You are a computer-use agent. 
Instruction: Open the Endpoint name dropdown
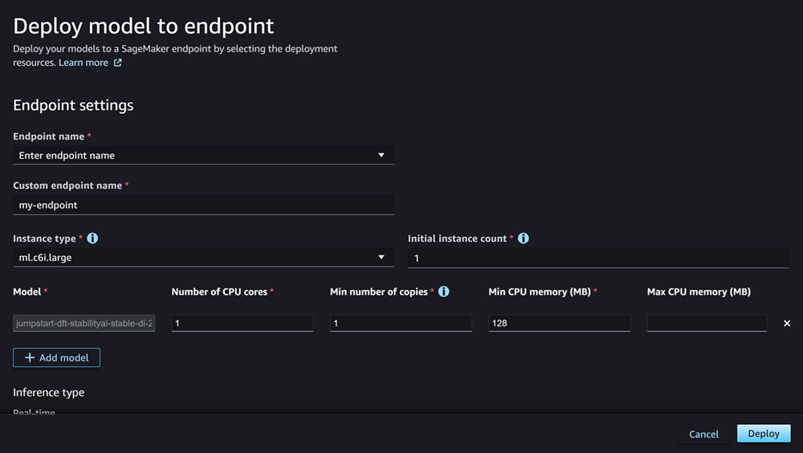tap(203, 155)
